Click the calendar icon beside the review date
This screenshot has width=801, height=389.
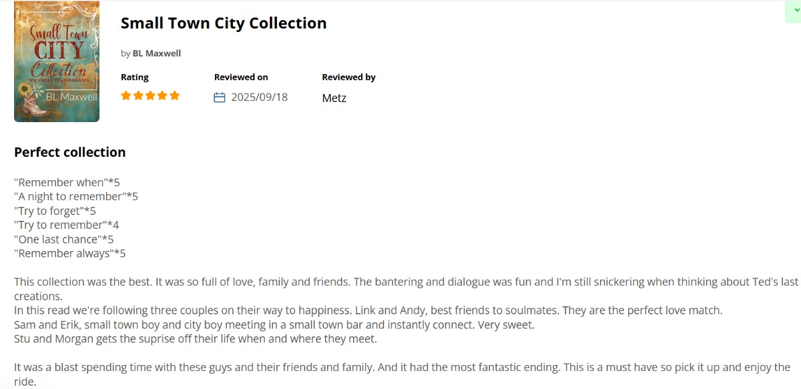(x=220, y=97)
